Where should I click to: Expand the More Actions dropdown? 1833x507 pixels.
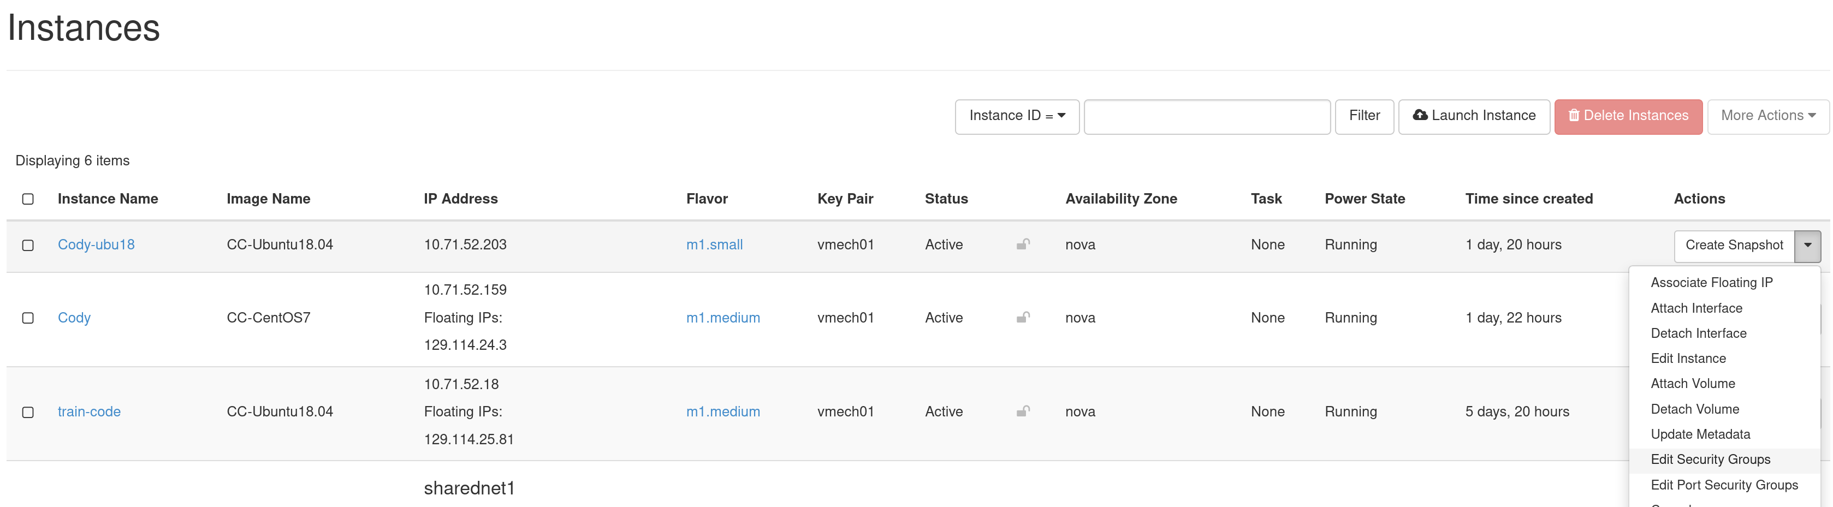1768,116
